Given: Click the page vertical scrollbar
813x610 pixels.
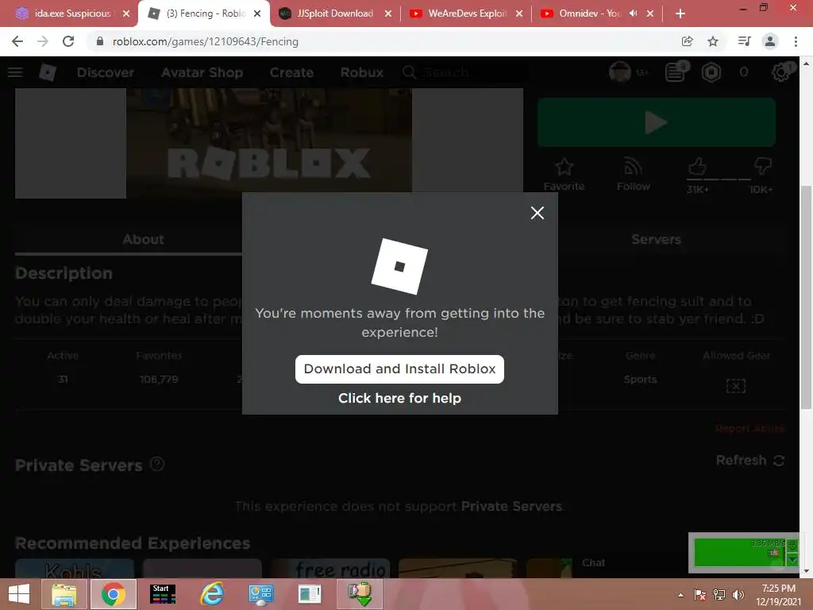Looking at the screenshot, I should [x=806, y=297].
